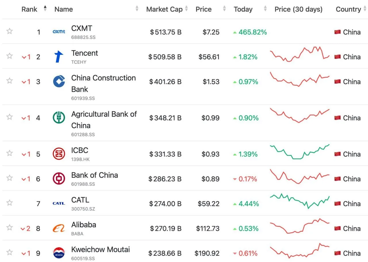Open the China Construction Bank logo
This screenshot has height=262, width=368.
pyautogui.click(x=59, y=81)
